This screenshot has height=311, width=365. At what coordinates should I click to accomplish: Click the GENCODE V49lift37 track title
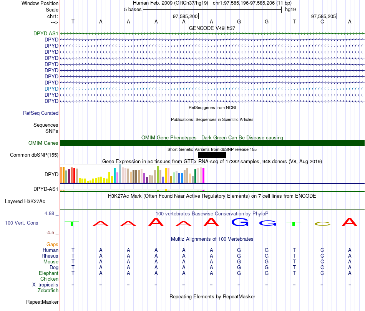212,28
